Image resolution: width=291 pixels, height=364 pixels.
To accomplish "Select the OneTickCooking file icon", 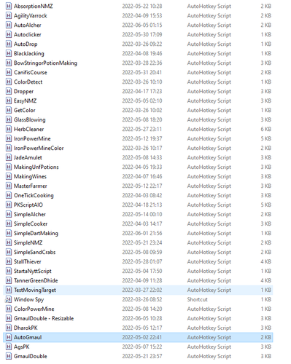I will click(9, 195).
